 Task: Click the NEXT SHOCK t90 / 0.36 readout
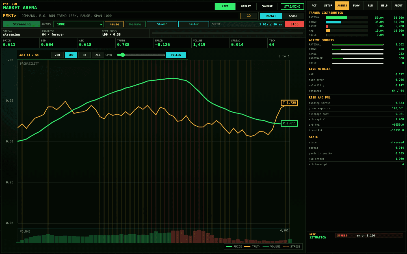[125, 33]
